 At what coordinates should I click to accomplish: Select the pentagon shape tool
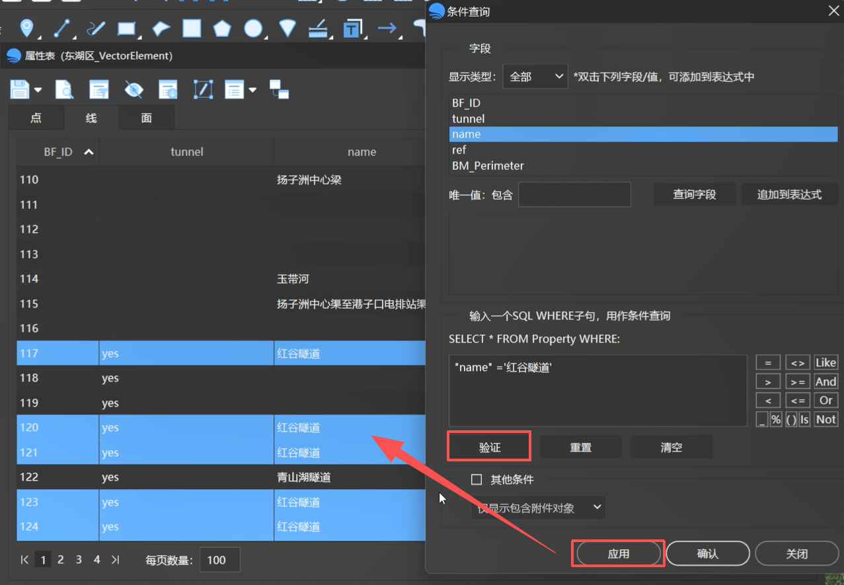pyautogui.click(x=222, y=28)
